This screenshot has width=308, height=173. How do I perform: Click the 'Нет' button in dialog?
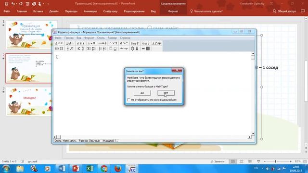166,93
